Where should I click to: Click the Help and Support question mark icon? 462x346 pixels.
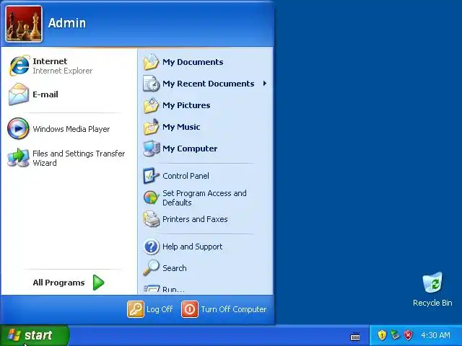151,247
